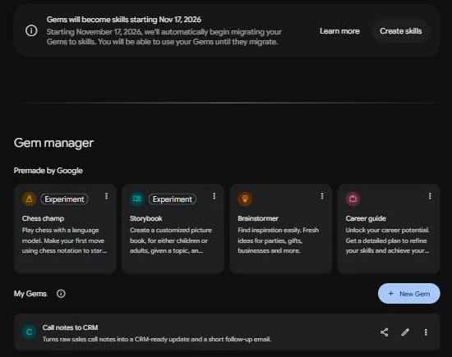Open the Storybook gem title
The width and height of the screenshot is (452, 357).
pyautogui.click(x=145, y=218)
